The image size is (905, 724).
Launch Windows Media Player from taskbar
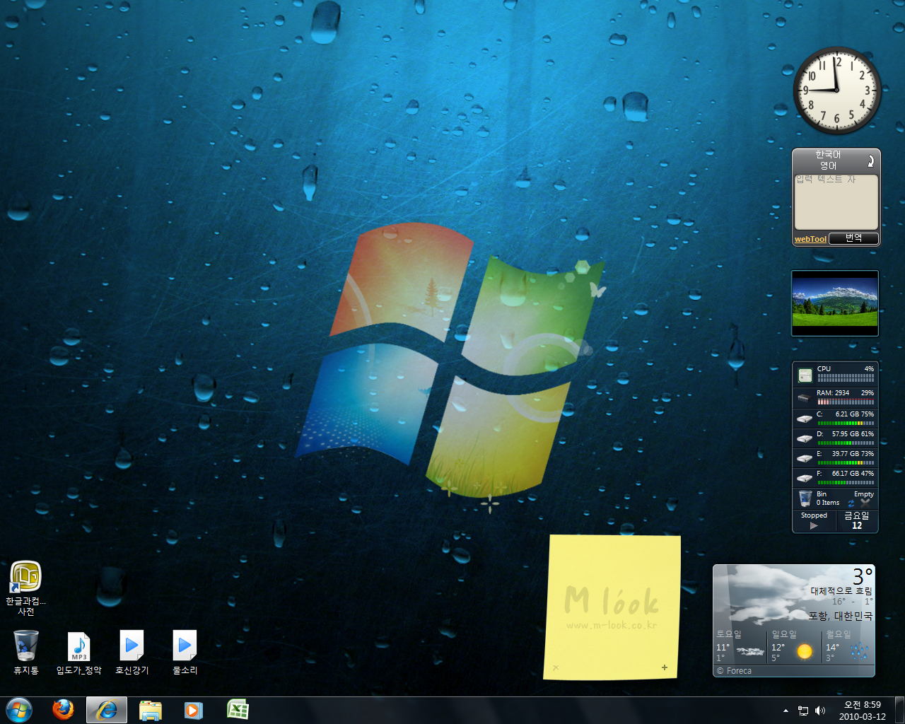coord(194,710)
